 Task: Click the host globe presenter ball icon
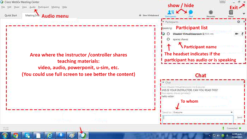pos(163,34)
